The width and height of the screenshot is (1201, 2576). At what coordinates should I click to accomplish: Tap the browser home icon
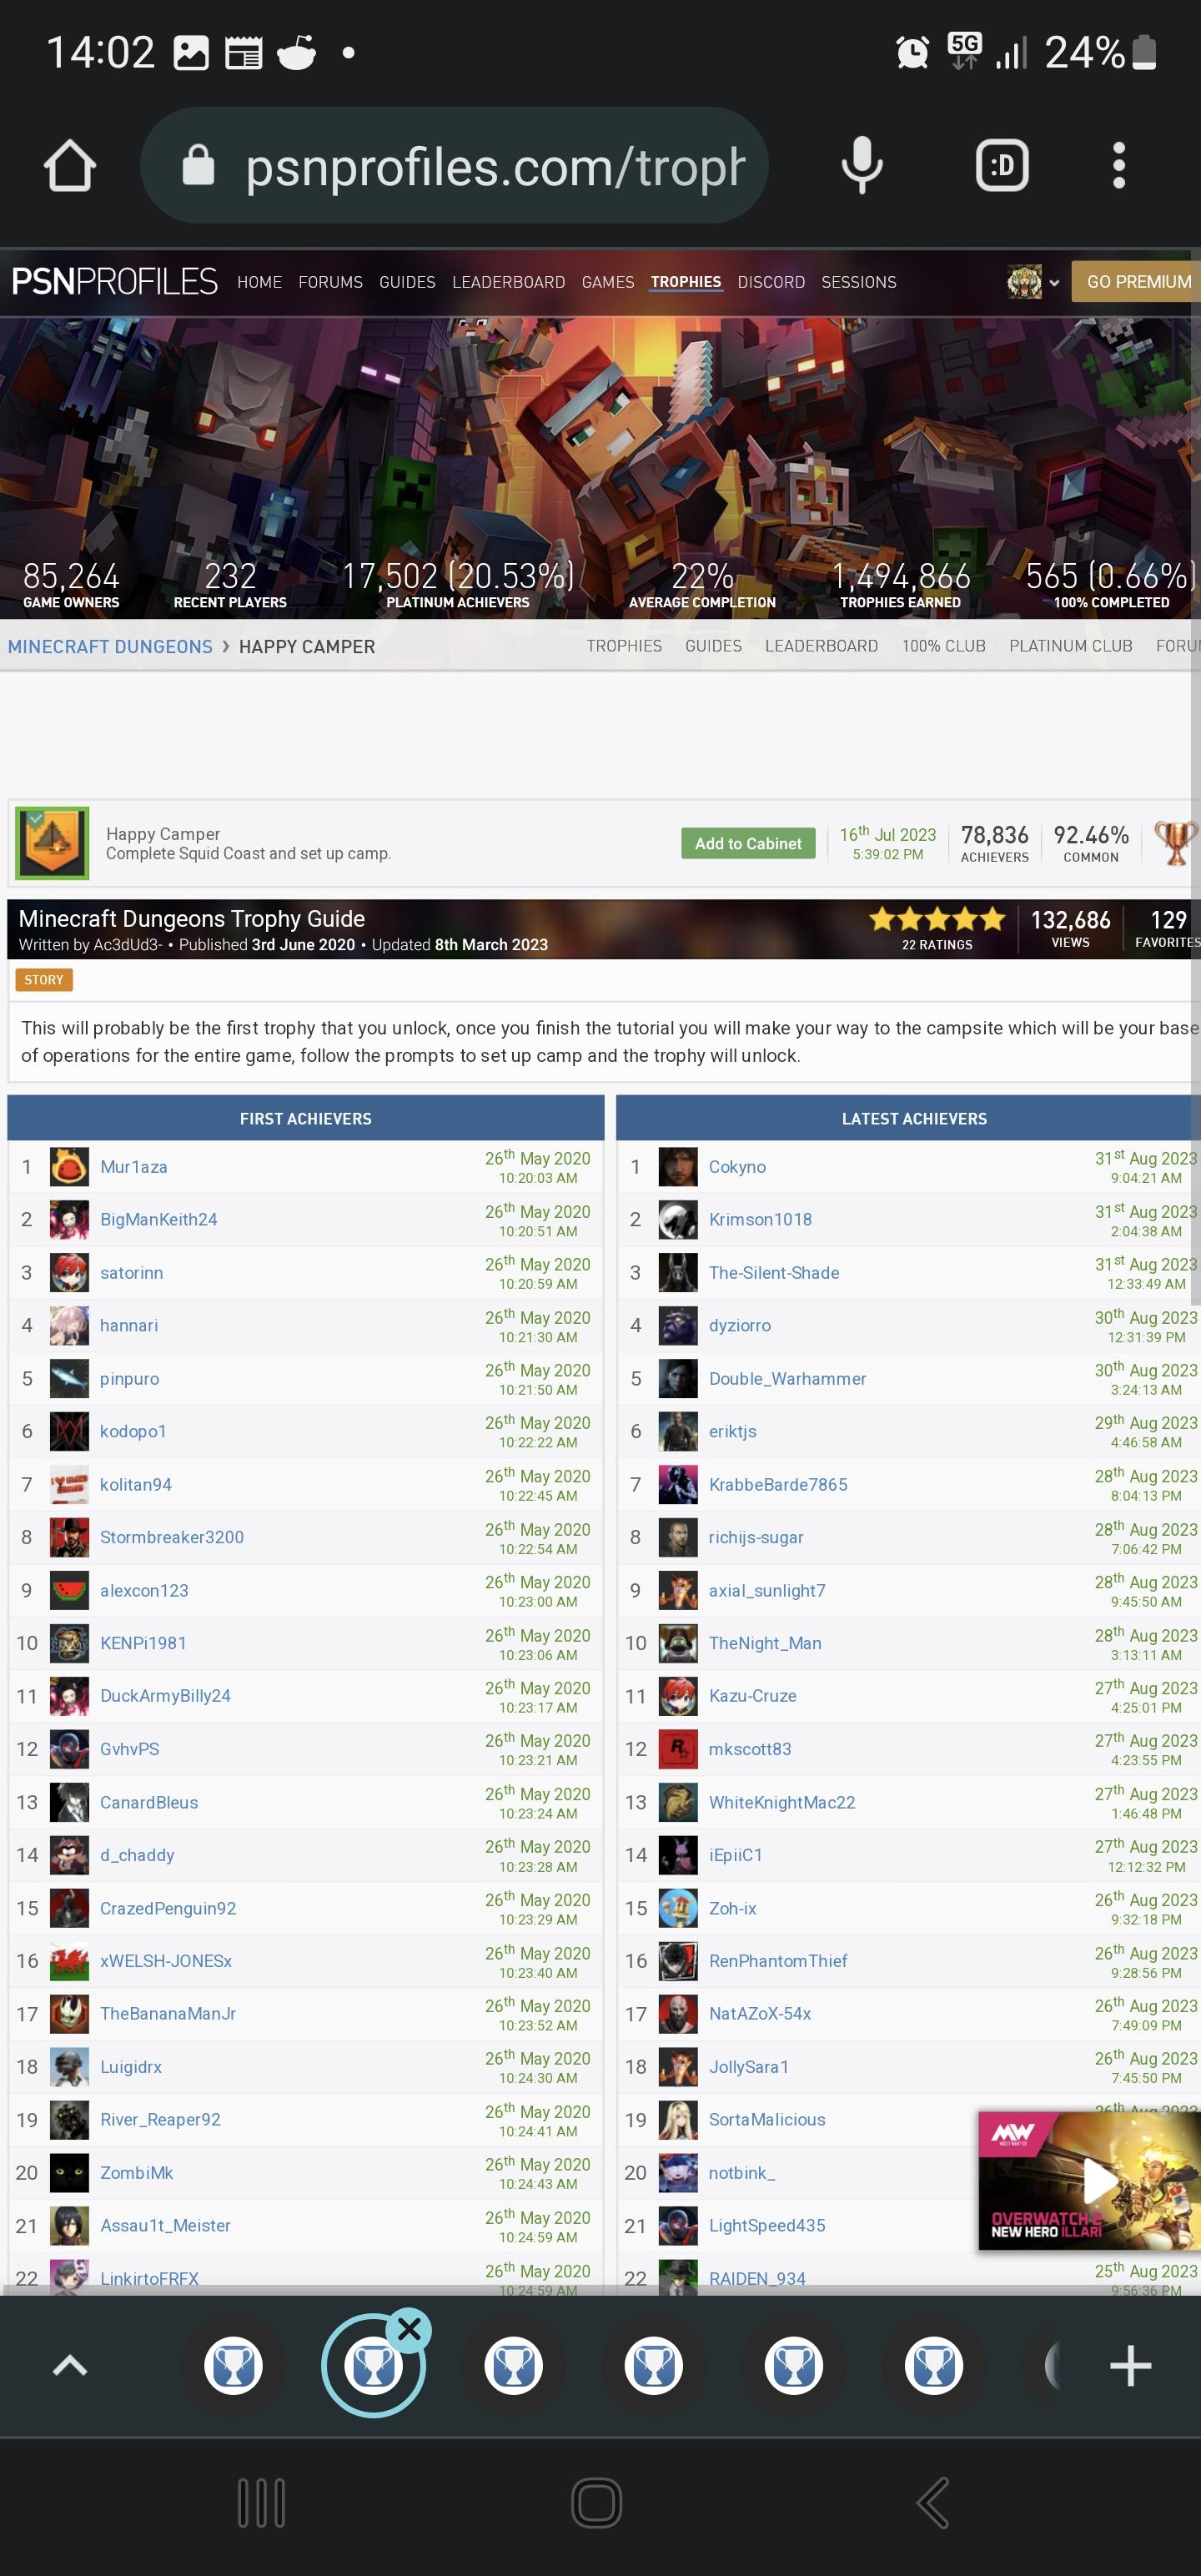click(x=69, y=165)
